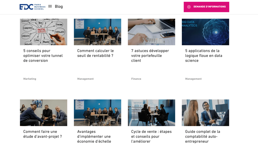
Task: Open '5 applications de la logique floue' article
Action: tap(204, 56)
